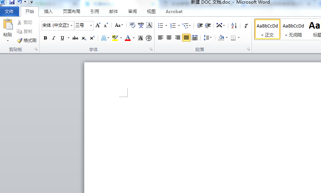The height and width of the screenshot is (193, 321).
Task: Click Copy (复制) in clipboard group
Action: (x=25, y=32)
